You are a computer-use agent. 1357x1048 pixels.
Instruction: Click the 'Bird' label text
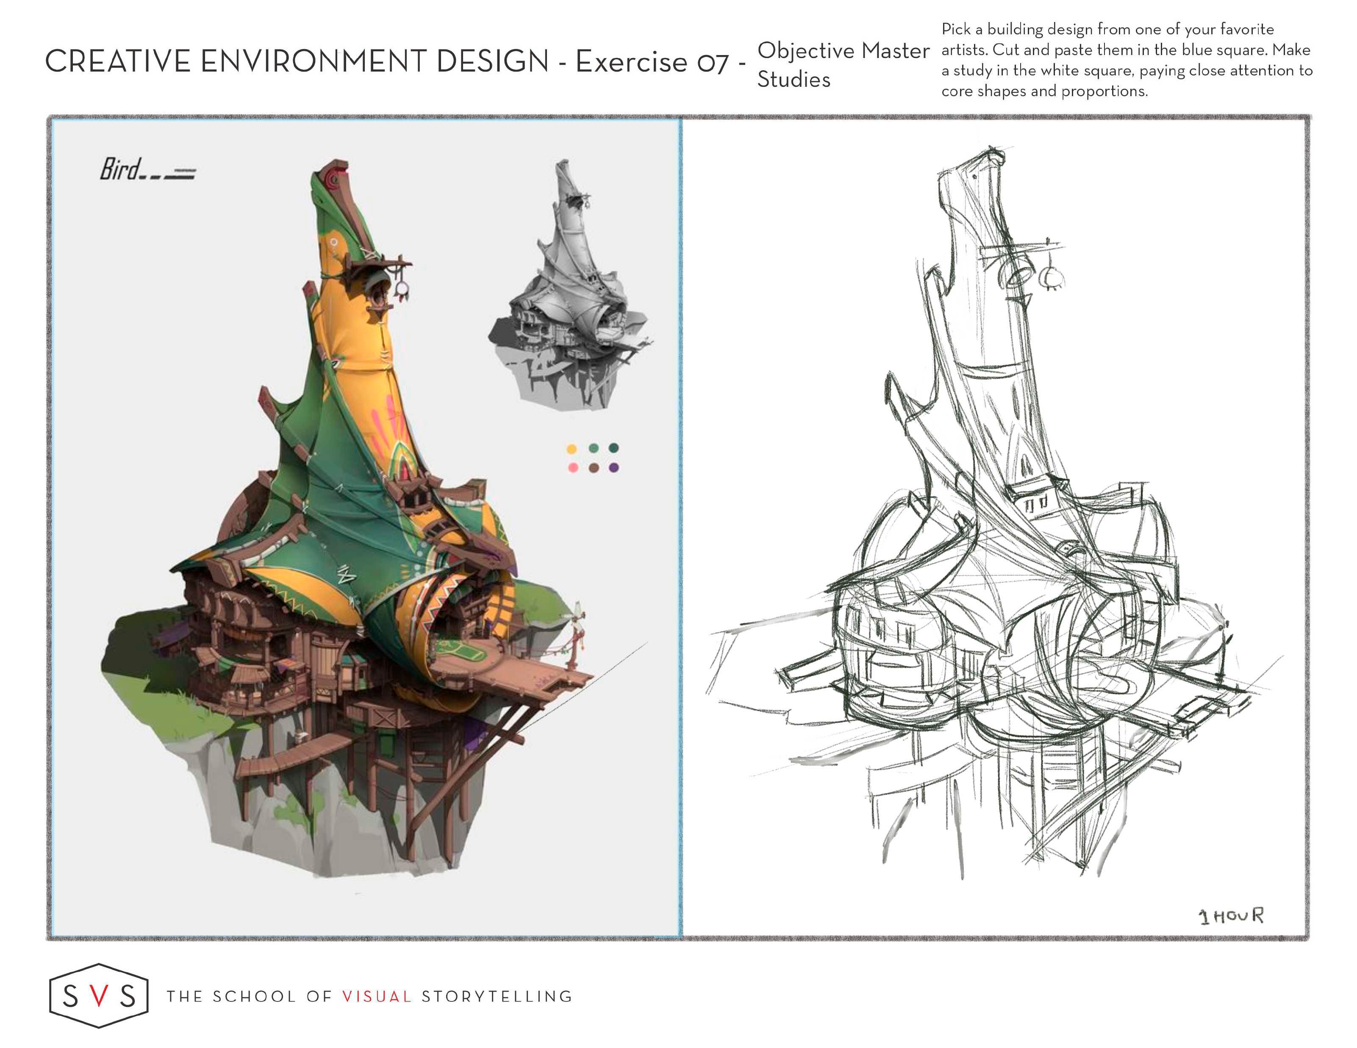121,169
